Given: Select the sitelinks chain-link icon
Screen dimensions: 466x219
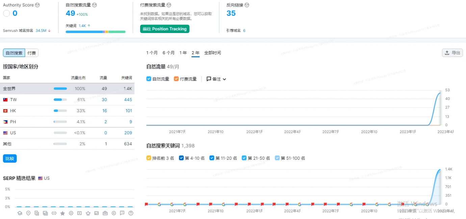Looking at the screenshot, I should [x=54, y=213].
